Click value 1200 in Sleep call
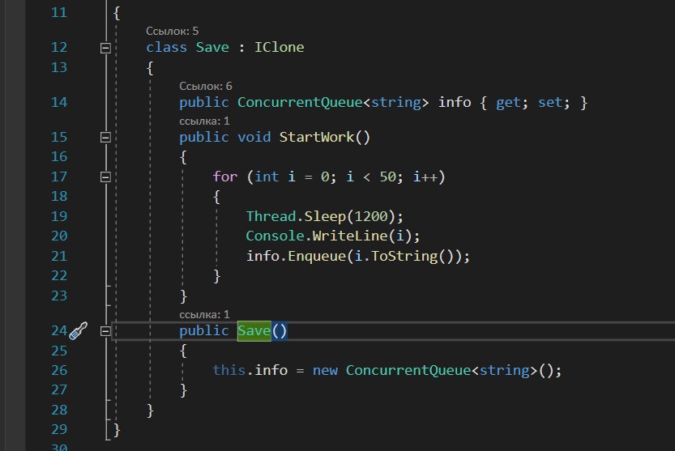 (371, 216)
